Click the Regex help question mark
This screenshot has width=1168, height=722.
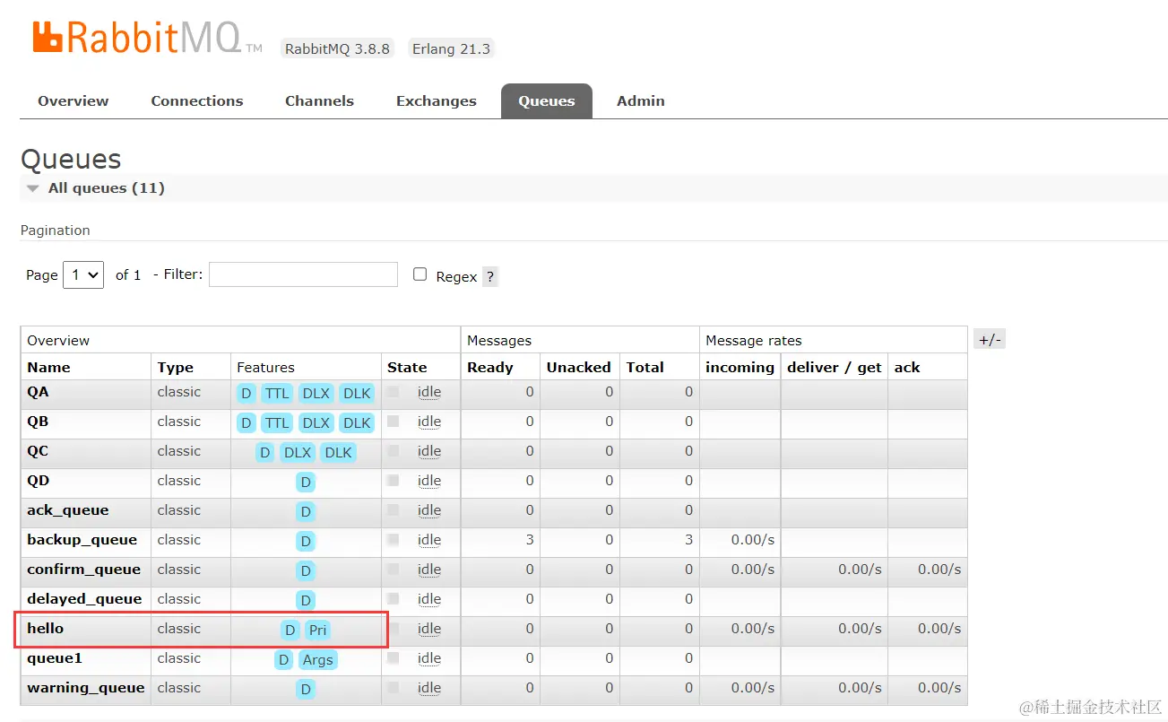coord(489,276)
